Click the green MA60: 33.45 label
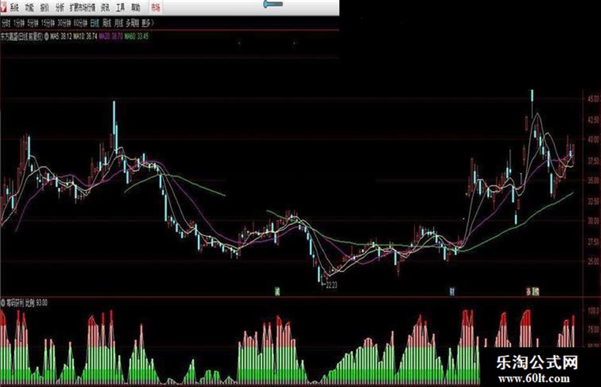Screen dimensions: 601x387 pos(137,36)
